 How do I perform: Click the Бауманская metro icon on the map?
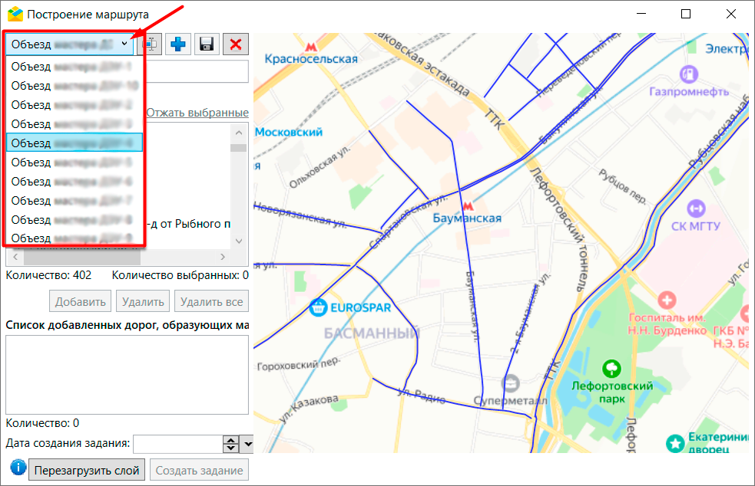click(x=467, y=205)
